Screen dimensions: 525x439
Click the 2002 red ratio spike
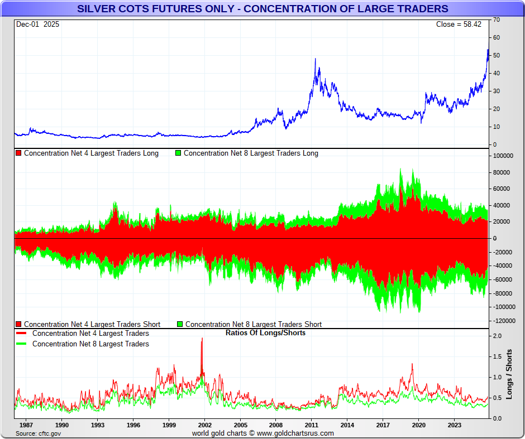202,339
